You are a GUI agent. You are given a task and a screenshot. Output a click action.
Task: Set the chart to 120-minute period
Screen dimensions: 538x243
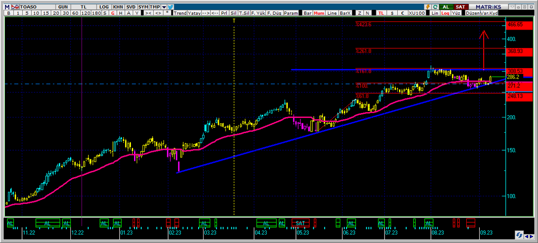(x=86, y=13)
